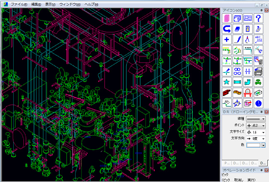
Task: Select the compass drawing tool
Action: (x=248, y=39)
